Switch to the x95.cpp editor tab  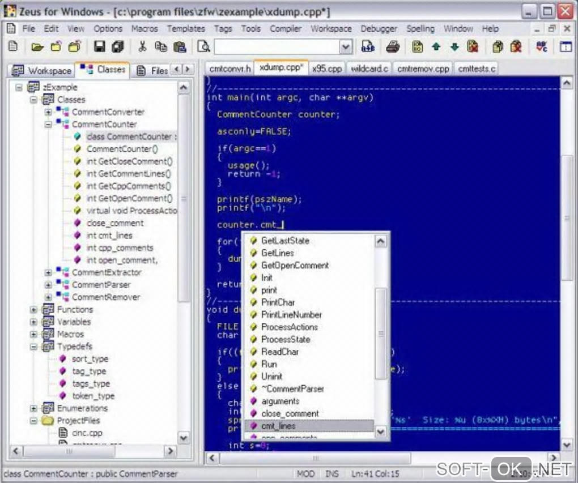327,69
